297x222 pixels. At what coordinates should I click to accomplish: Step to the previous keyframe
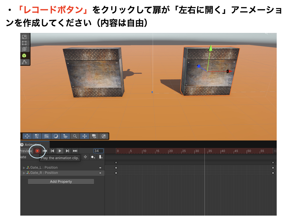point(52,151)
